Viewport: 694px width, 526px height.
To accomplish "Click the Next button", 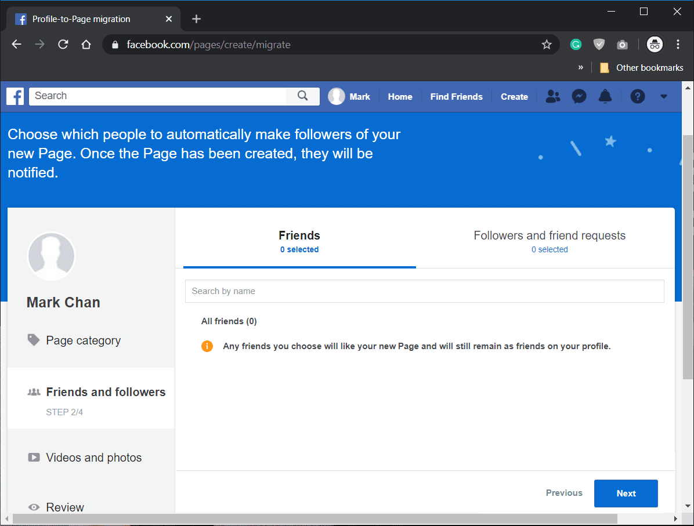I will coord(626,494).
